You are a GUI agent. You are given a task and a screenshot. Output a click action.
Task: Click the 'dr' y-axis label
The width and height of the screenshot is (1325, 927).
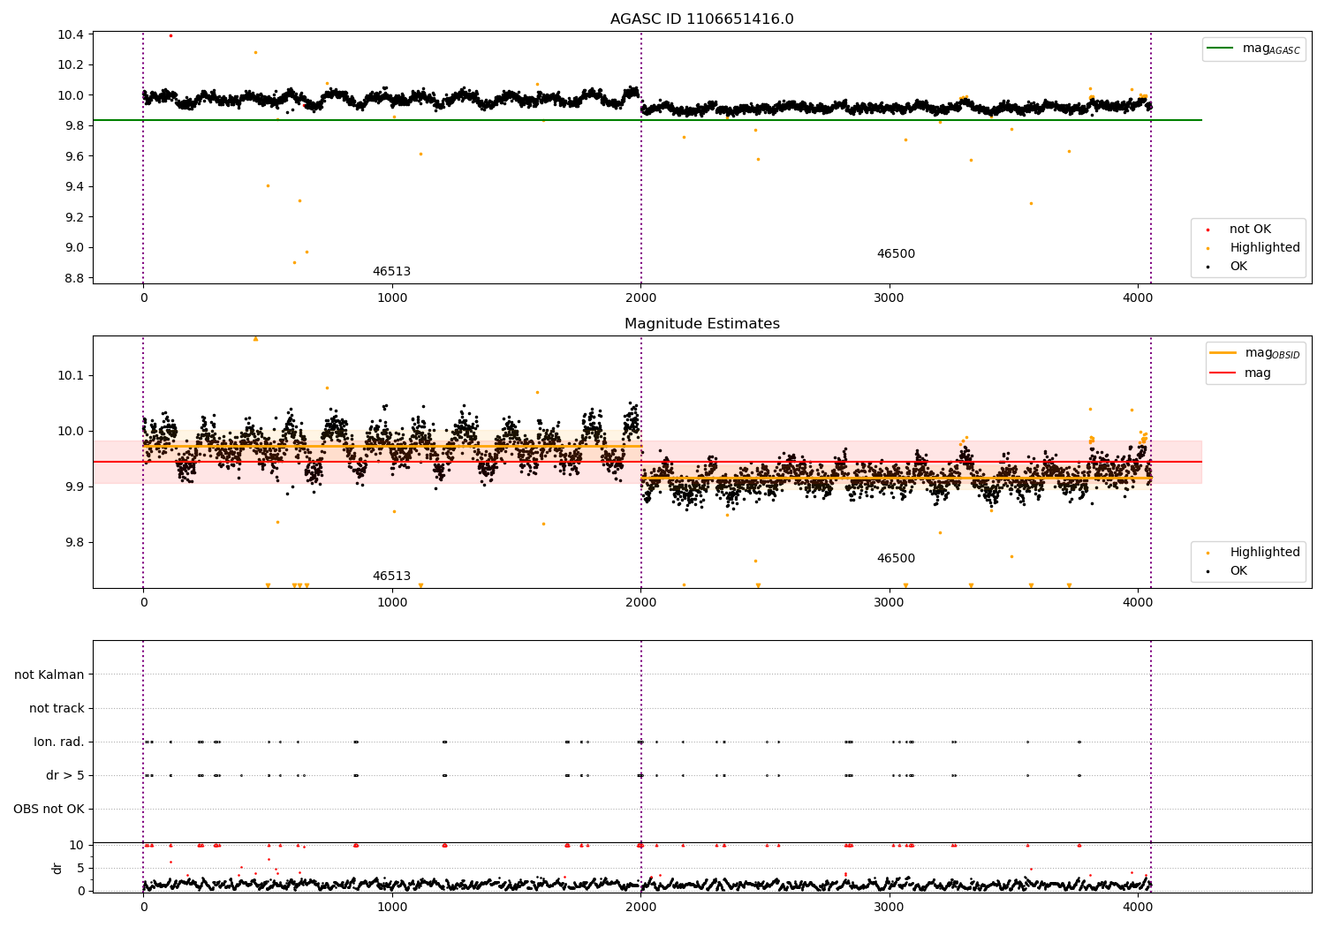(x=57, y=868)
